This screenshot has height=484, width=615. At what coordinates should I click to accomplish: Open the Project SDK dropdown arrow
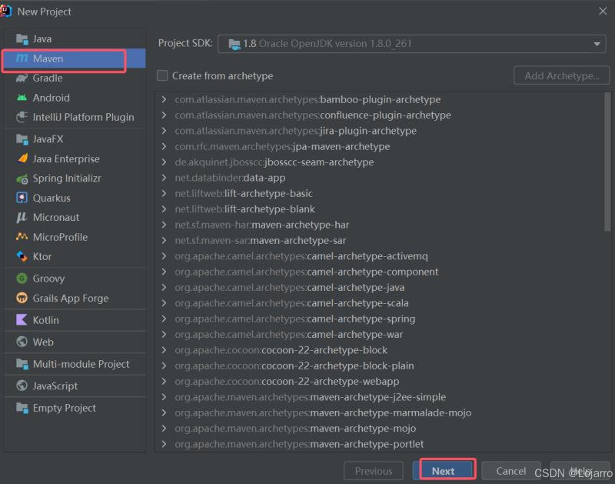[597, 44]
